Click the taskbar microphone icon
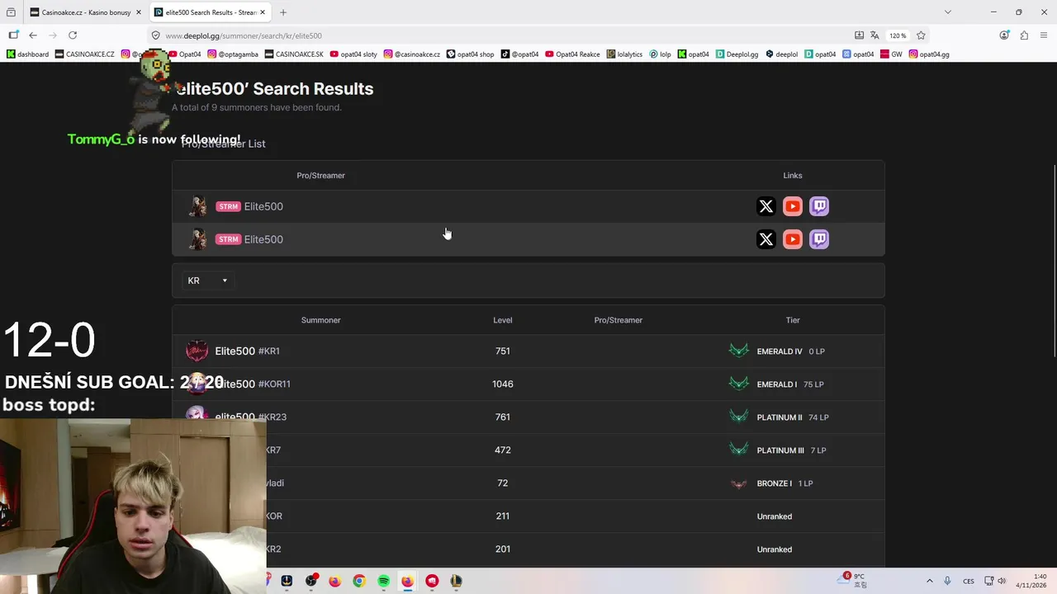 (947, 581)
